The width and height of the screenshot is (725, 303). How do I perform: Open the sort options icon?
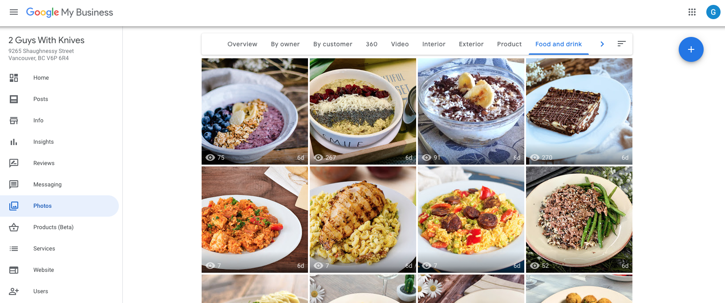point(622,44)
